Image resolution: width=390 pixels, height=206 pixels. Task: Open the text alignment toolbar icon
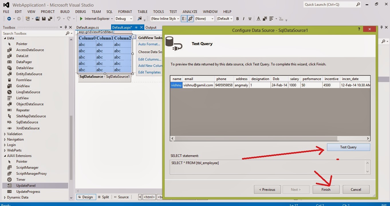(x=271, y=19)
